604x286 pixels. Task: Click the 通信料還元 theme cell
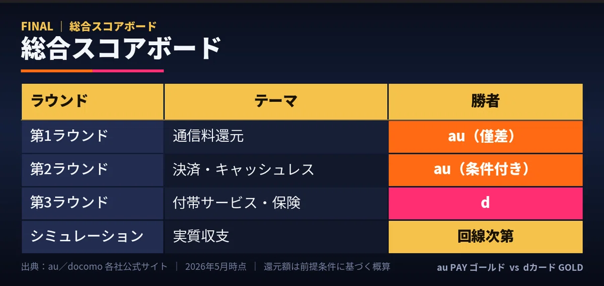[x=276, y=137]
